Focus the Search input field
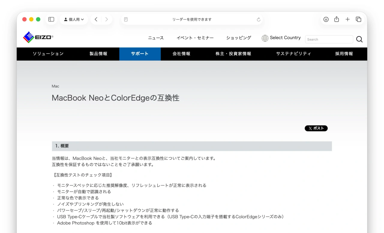Viewport: 384px width, 233px height. point(329,39)
